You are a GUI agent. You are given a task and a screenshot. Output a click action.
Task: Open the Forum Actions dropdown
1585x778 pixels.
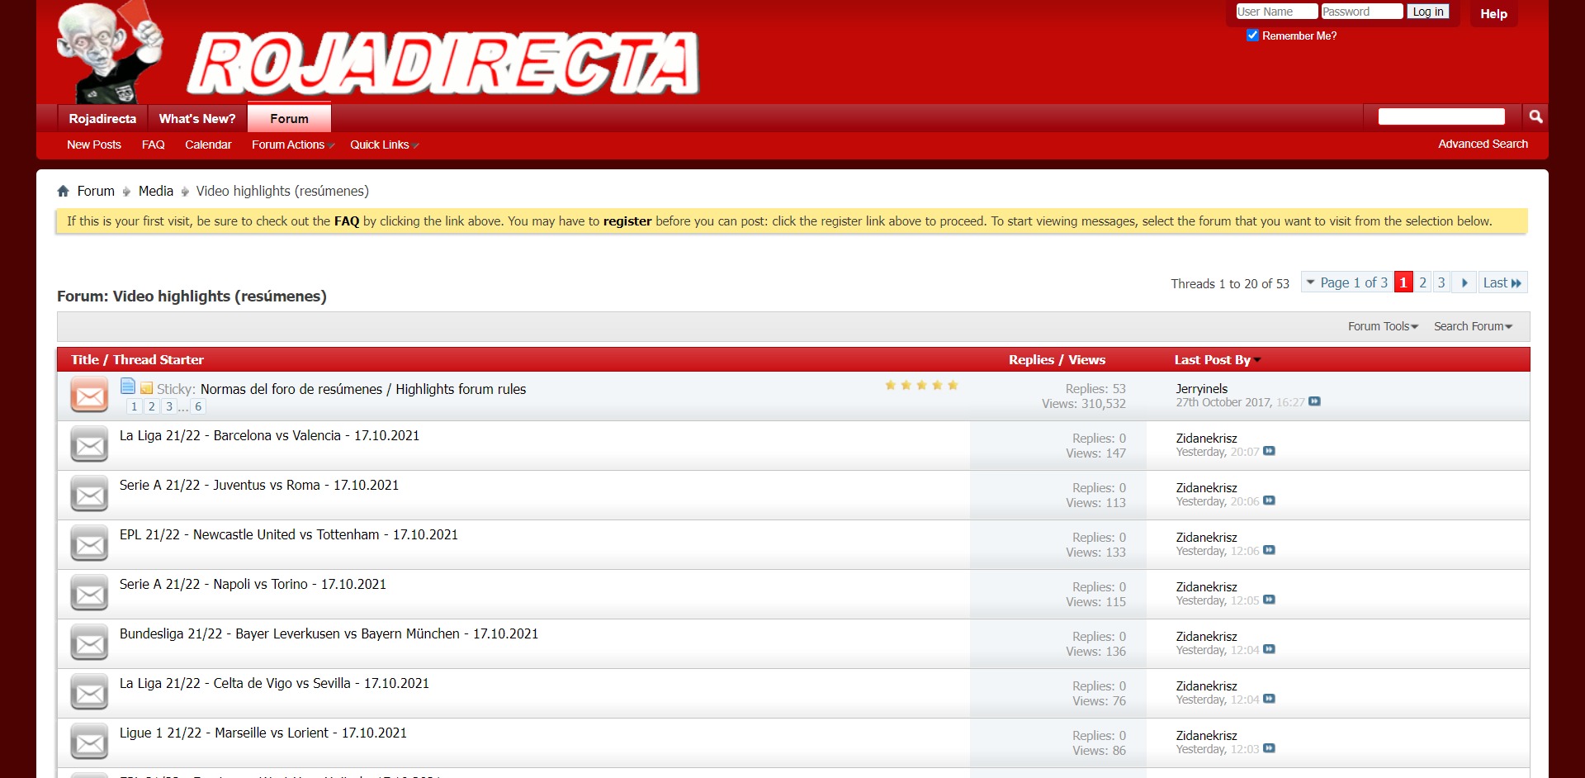coord(292,145)
